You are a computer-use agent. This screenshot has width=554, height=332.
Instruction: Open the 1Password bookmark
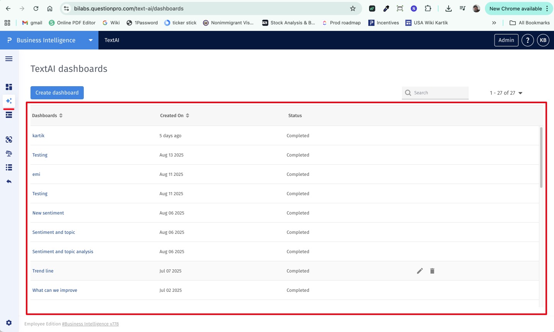click(142, 23)
